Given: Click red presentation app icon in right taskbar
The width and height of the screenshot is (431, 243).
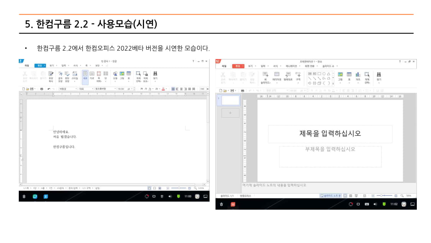Looking at the screenshot, I should (x=233, y=204).
